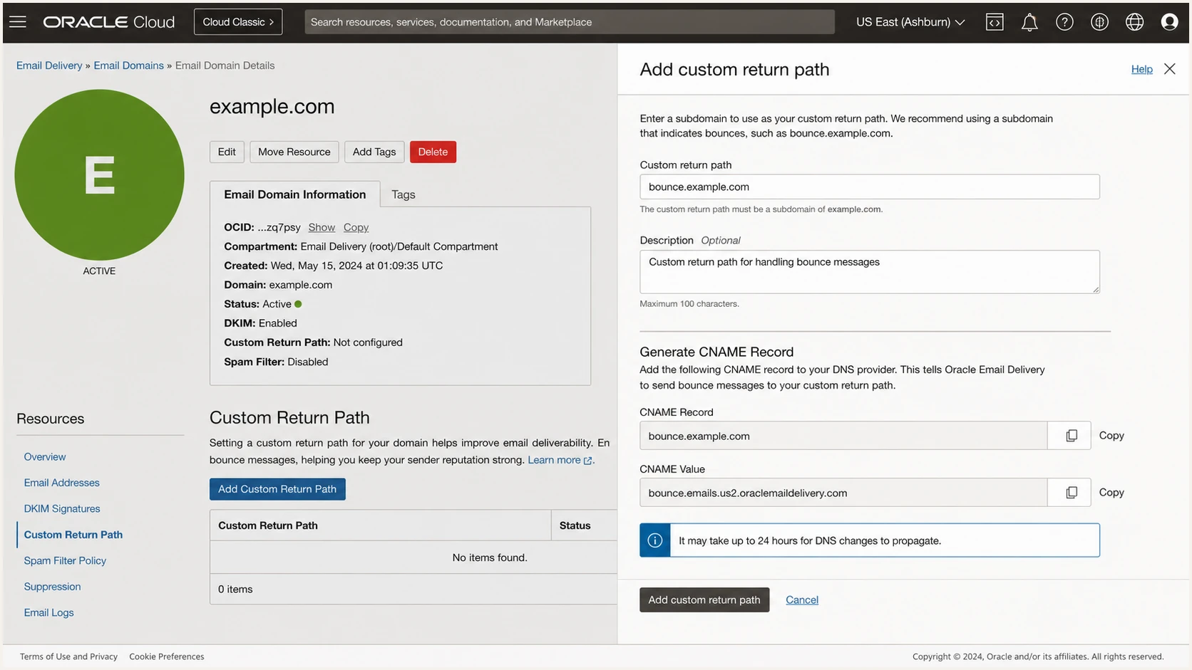Open Cookie Preferences

[x=167, y=656]
